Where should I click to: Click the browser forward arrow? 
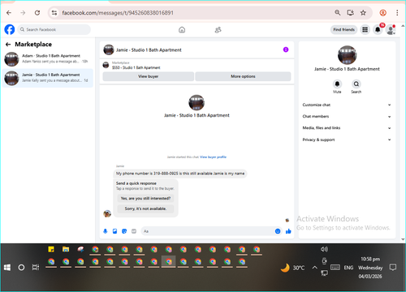click(x=23, y=13)
